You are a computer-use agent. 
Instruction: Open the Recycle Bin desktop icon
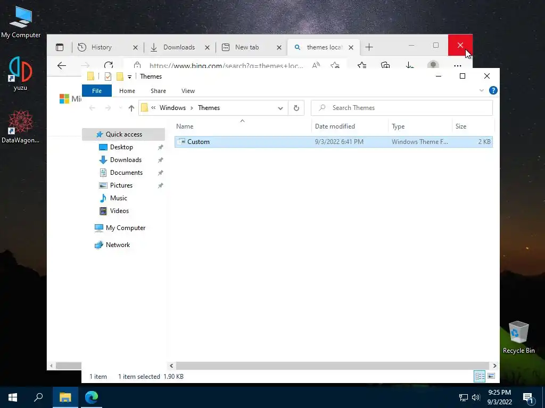coord(518,337)
